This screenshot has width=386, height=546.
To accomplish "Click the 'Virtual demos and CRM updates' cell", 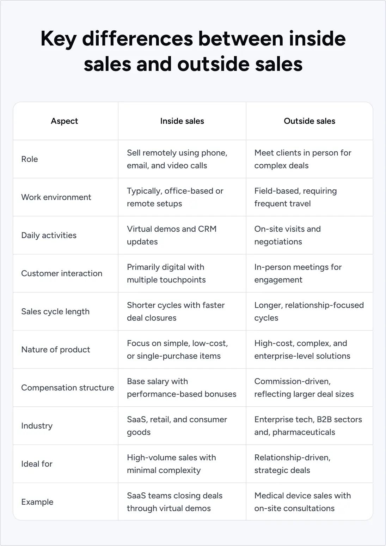I will click(171, 235).
